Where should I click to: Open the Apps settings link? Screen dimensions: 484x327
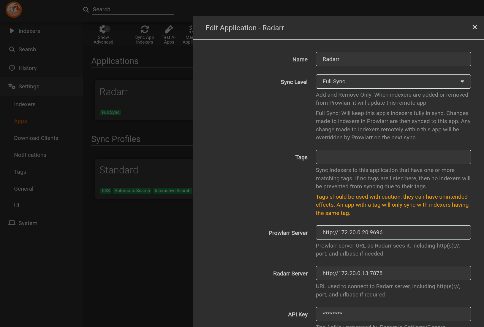tap(20, 121)
